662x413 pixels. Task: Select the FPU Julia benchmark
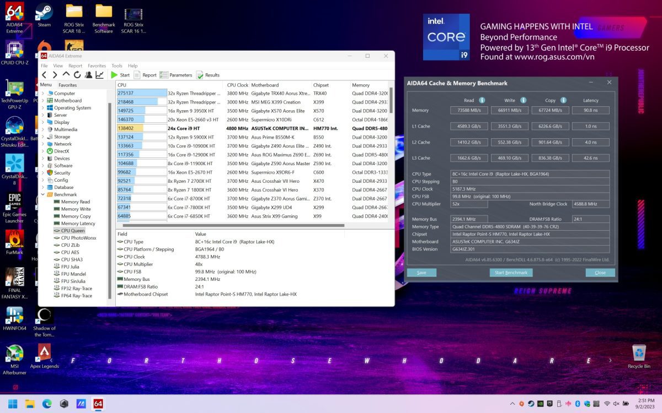point(67,267)
